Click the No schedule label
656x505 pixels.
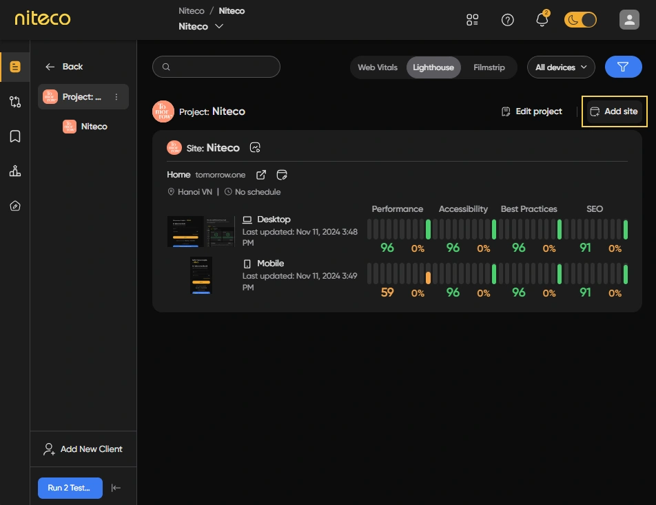[x=253, y=192]
